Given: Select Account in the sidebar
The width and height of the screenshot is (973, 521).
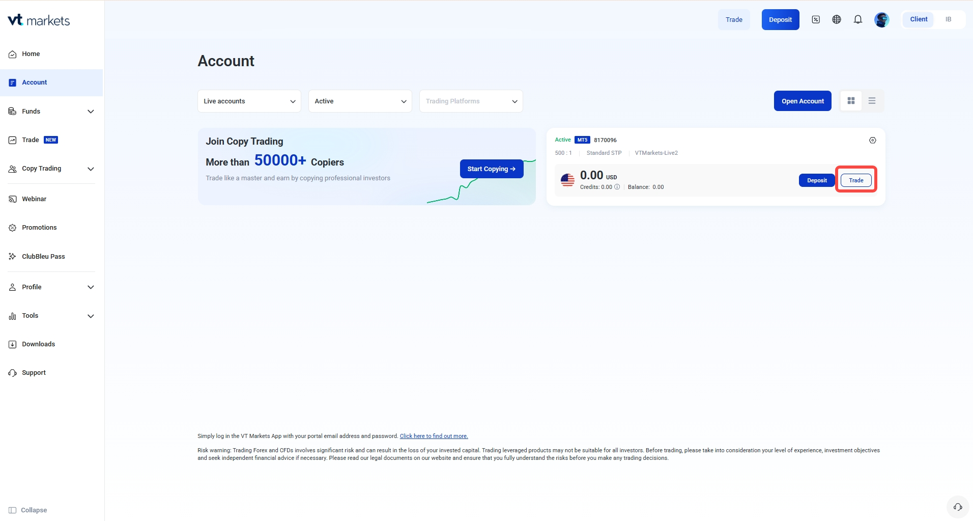Looking at the screenshot, I should click(x=51, y=83).
